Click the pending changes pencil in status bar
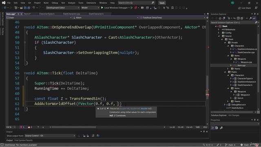This screenshot has width=261, height=147. 218,145
